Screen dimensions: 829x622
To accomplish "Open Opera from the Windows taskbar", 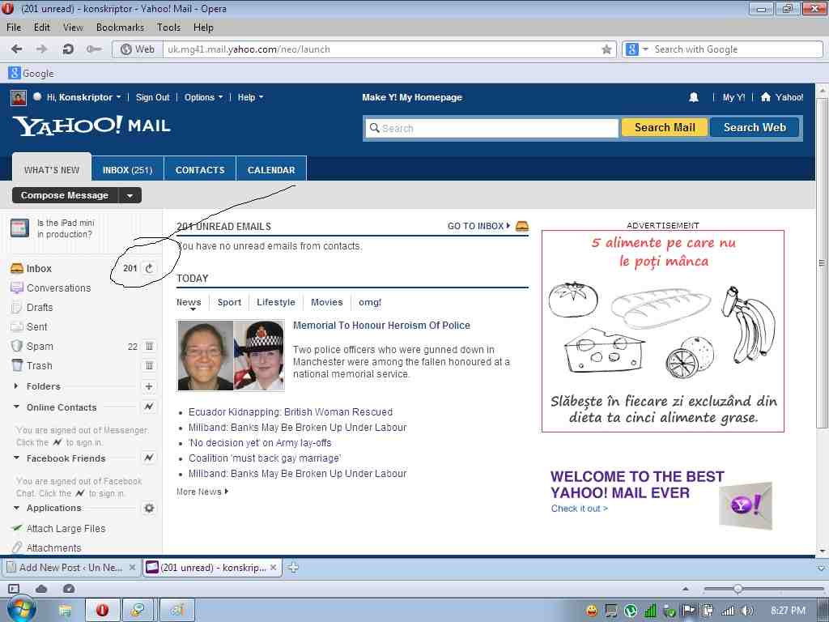I will point(102,610).
